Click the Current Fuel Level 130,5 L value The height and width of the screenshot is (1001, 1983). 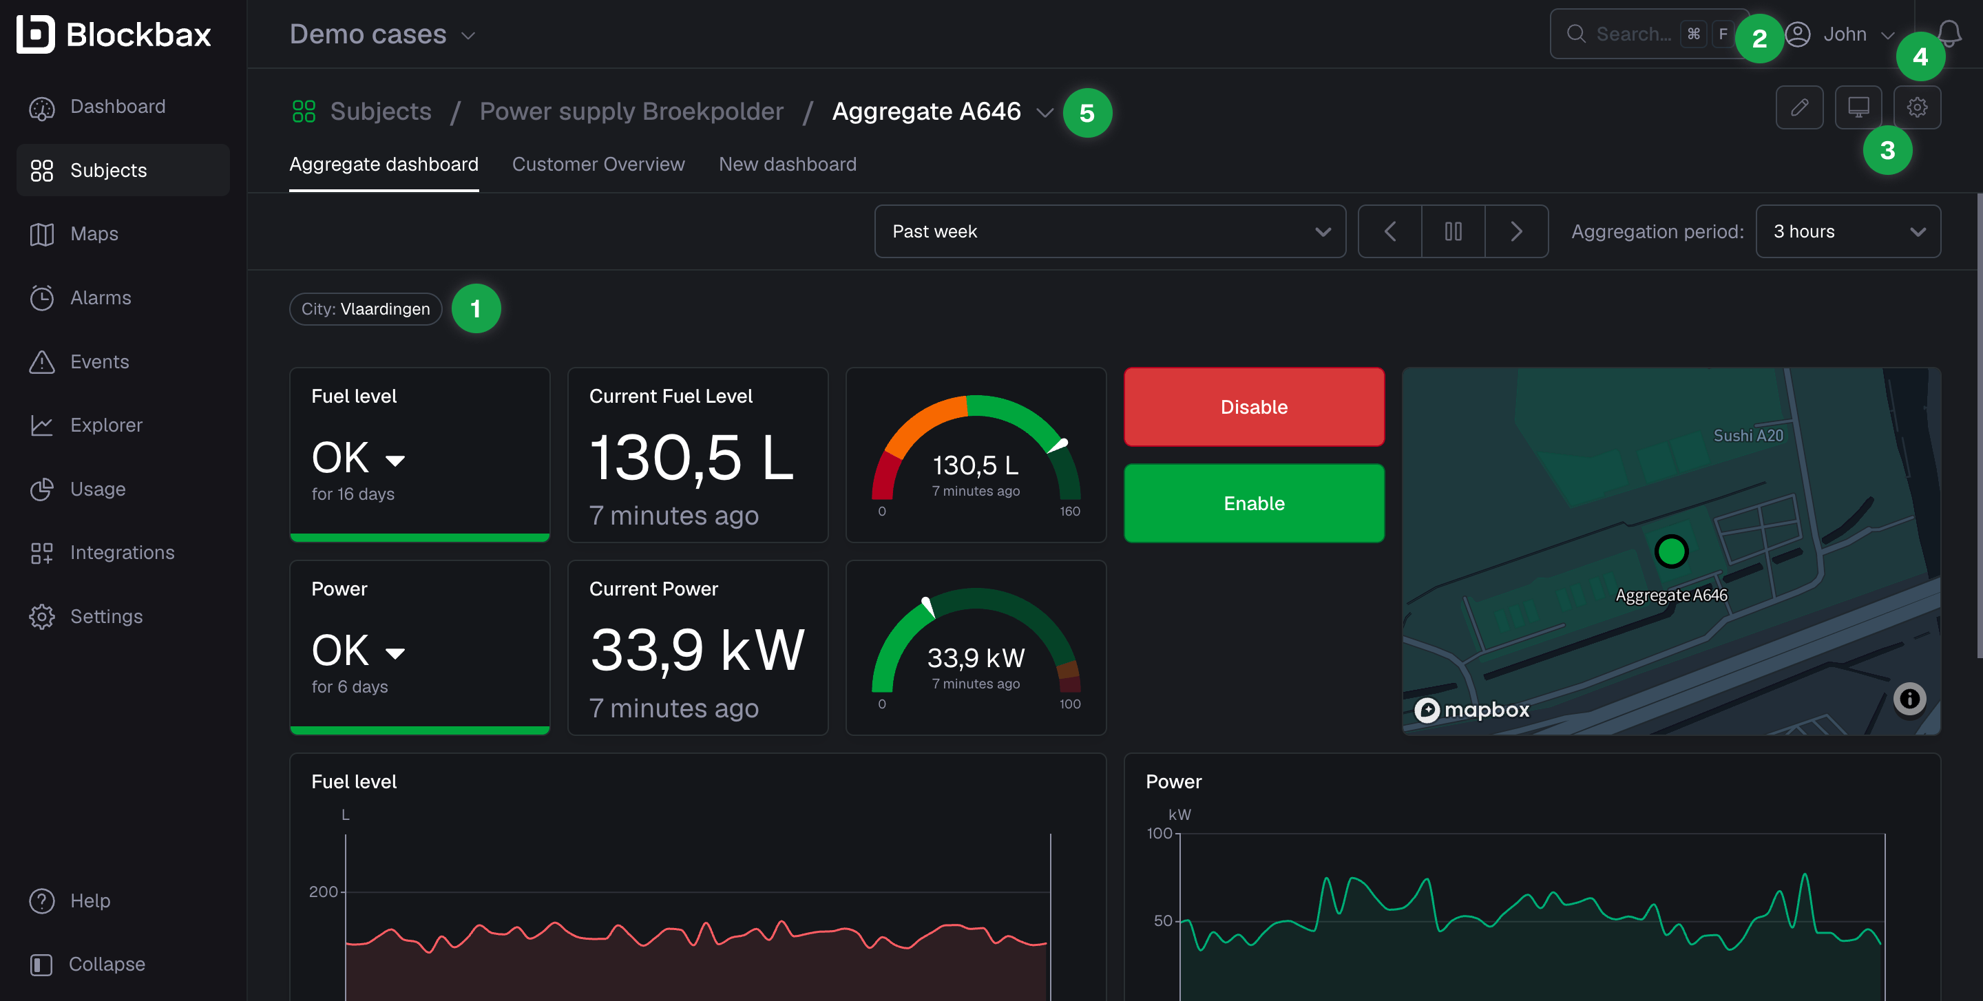pyautogui.click(x=691, y=459)
